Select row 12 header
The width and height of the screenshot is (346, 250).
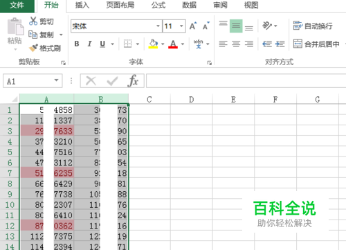pyautogui.click(x=10, y=226)
